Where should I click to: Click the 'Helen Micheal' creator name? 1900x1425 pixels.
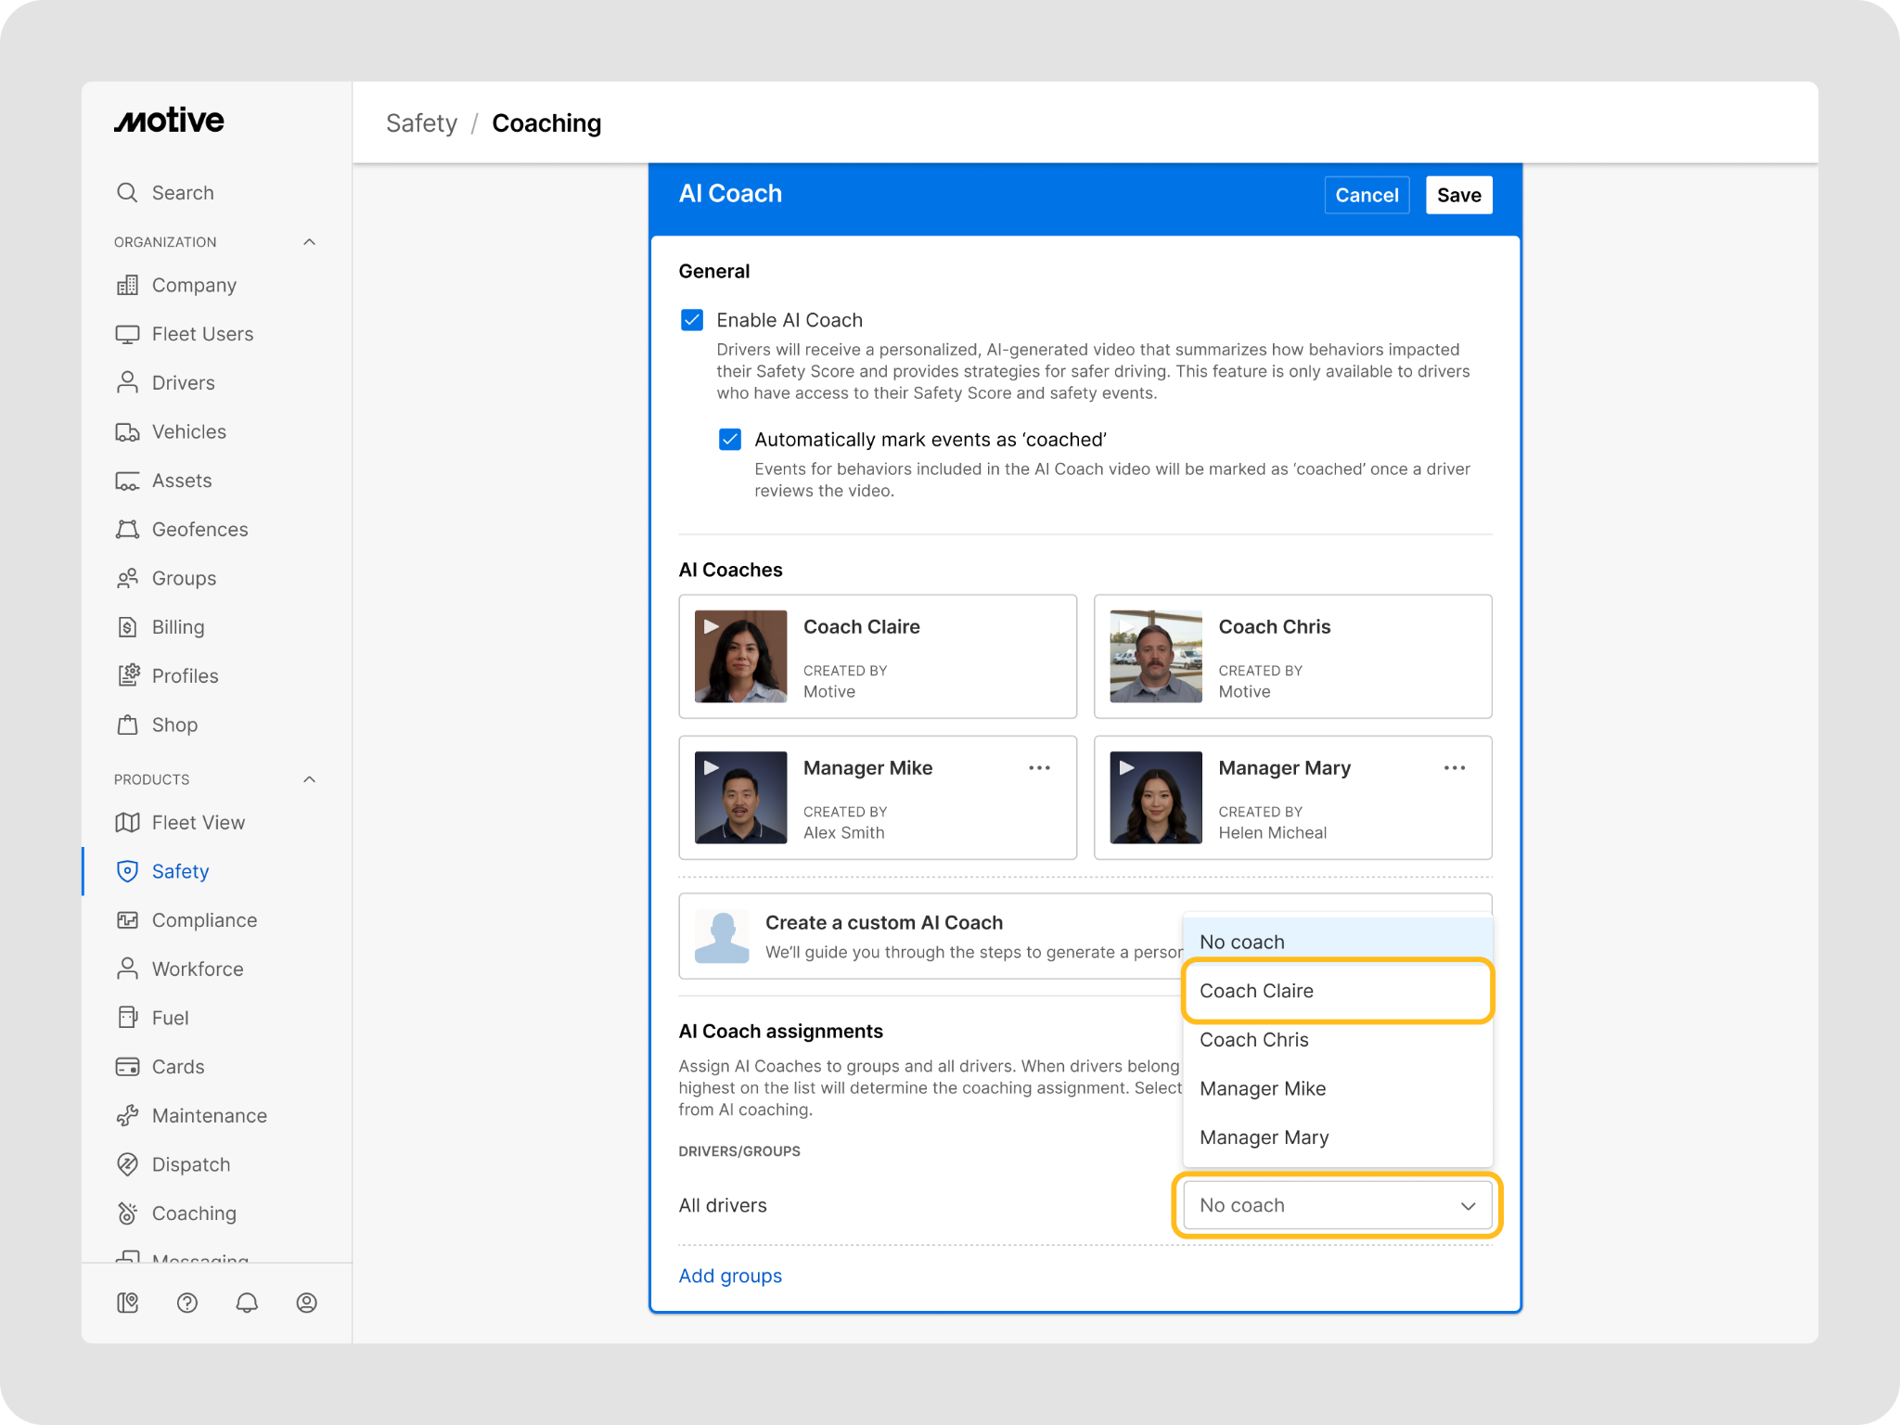tap(1272, 833)
